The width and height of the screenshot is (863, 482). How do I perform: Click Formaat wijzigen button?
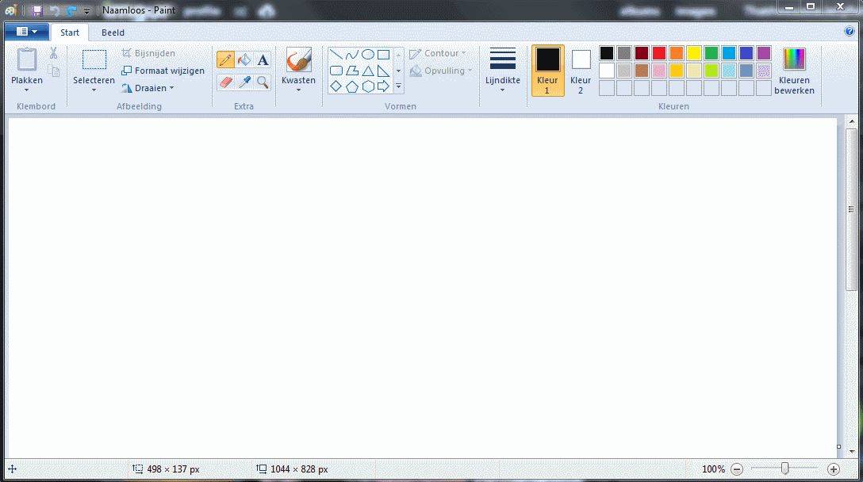pos(163,71)
